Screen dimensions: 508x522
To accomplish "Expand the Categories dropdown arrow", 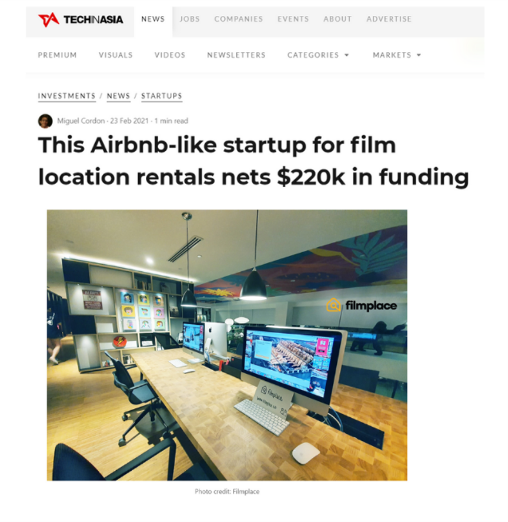I will (347, 55).
